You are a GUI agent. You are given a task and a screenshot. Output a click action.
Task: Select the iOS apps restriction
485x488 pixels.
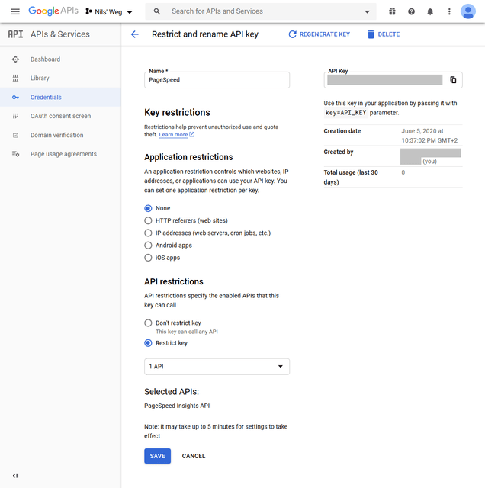pyautogui.click(x=148, y=258)
